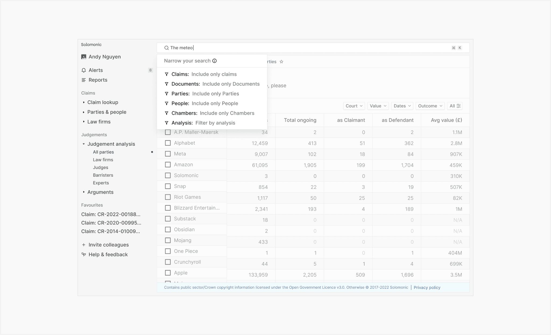Click the search magnifier icon
This screenshot has width=551, height=335.
point(167,48)
